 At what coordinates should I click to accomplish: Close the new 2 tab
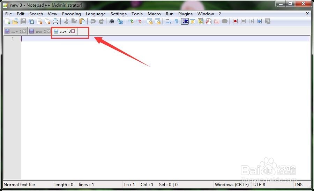(x=48, y=31)
